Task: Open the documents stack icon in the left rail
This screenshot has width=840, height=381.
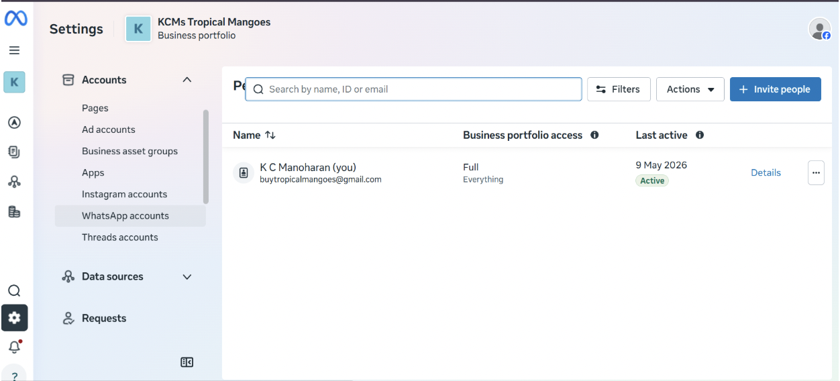Action: click(14, 152)
